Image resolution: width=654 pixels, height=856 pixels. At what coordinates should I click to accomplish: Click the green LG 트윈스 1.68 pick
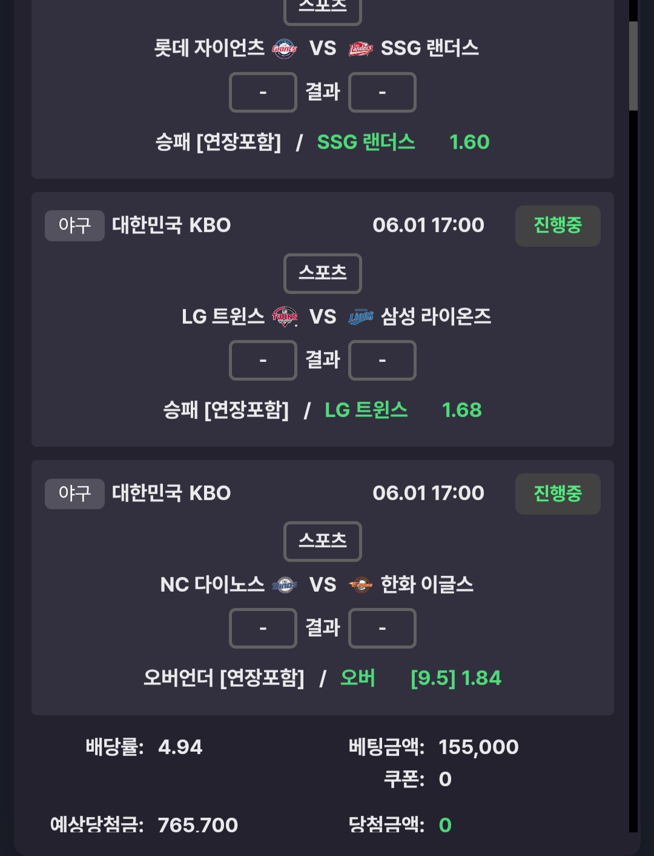[x=403, y=410]
